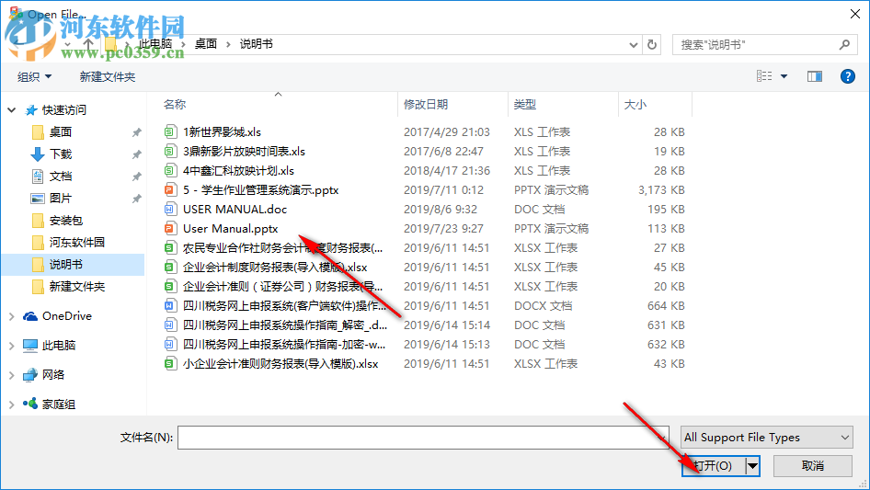Click the 桌面 breadcrumb in the address bar

coord(206,44)
